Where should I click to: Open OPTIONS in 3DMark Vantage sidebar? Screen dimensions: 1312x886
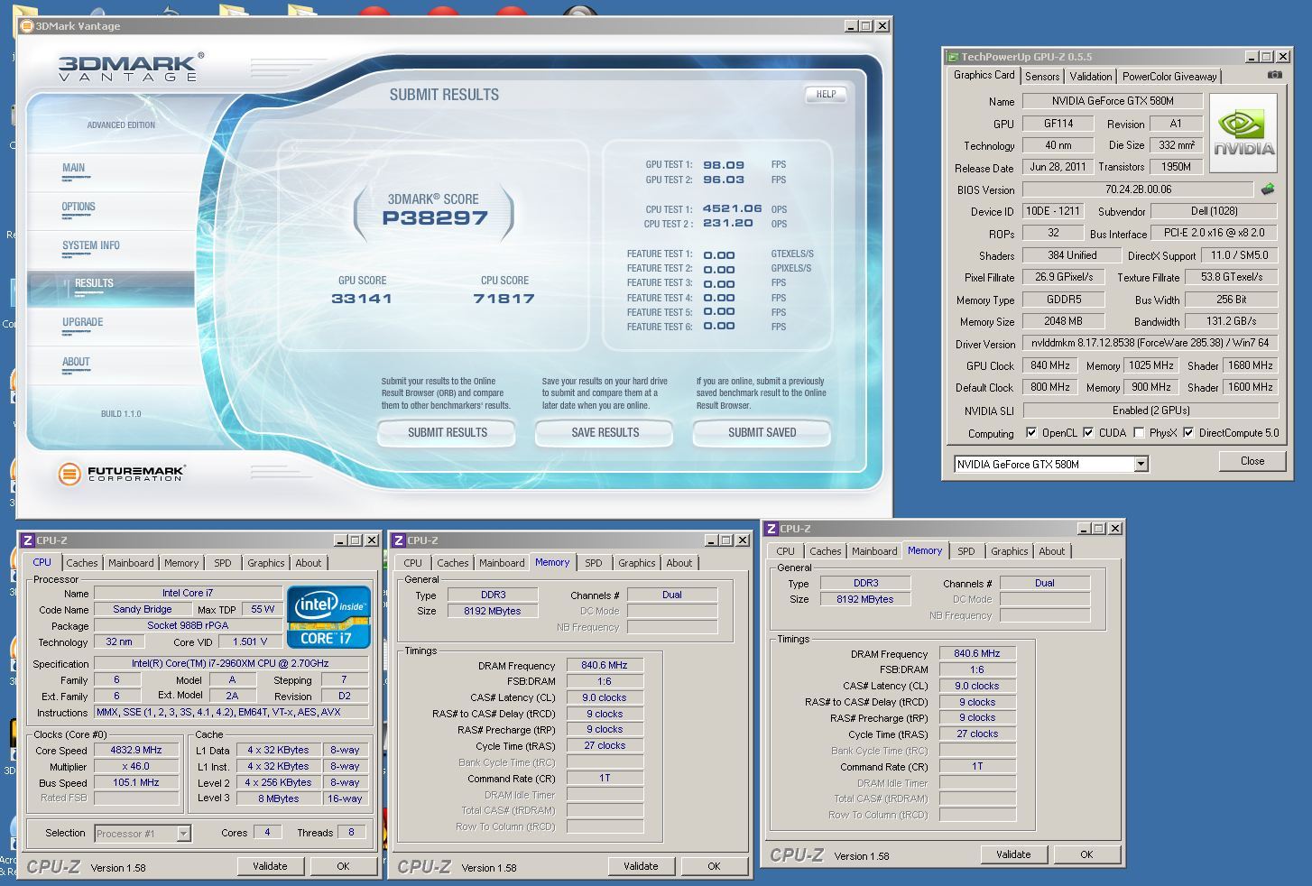[x=79, y=207]
